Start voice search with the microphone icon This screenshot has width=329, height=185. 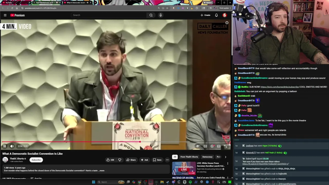point(161,15)
